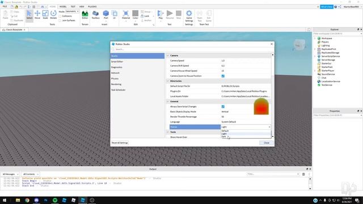363x204 pixels.
Task: Click the Play test button
Action: [x=161, y=15]
